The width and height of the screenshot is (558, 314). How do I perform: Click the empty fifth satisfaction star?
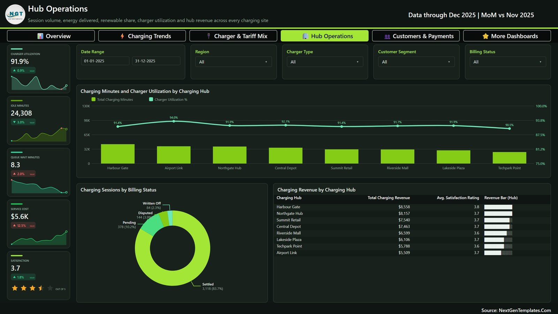(x=50, y=288)
